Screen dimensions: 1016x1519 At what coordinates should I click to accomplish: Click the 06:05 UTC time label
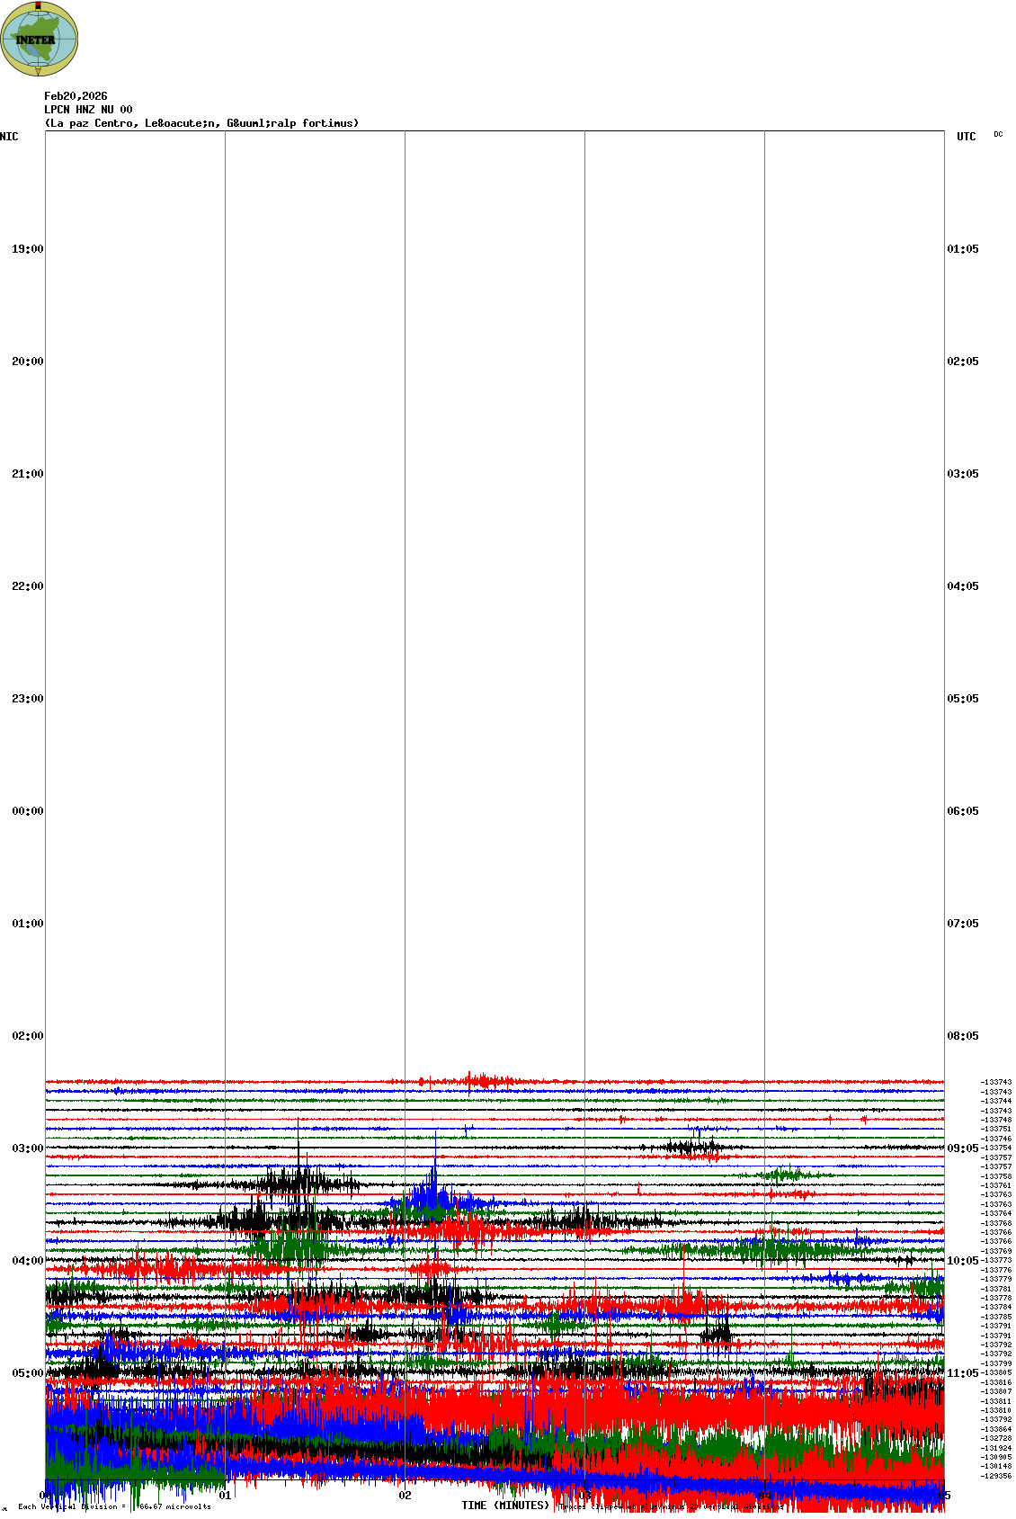[962, 811]
